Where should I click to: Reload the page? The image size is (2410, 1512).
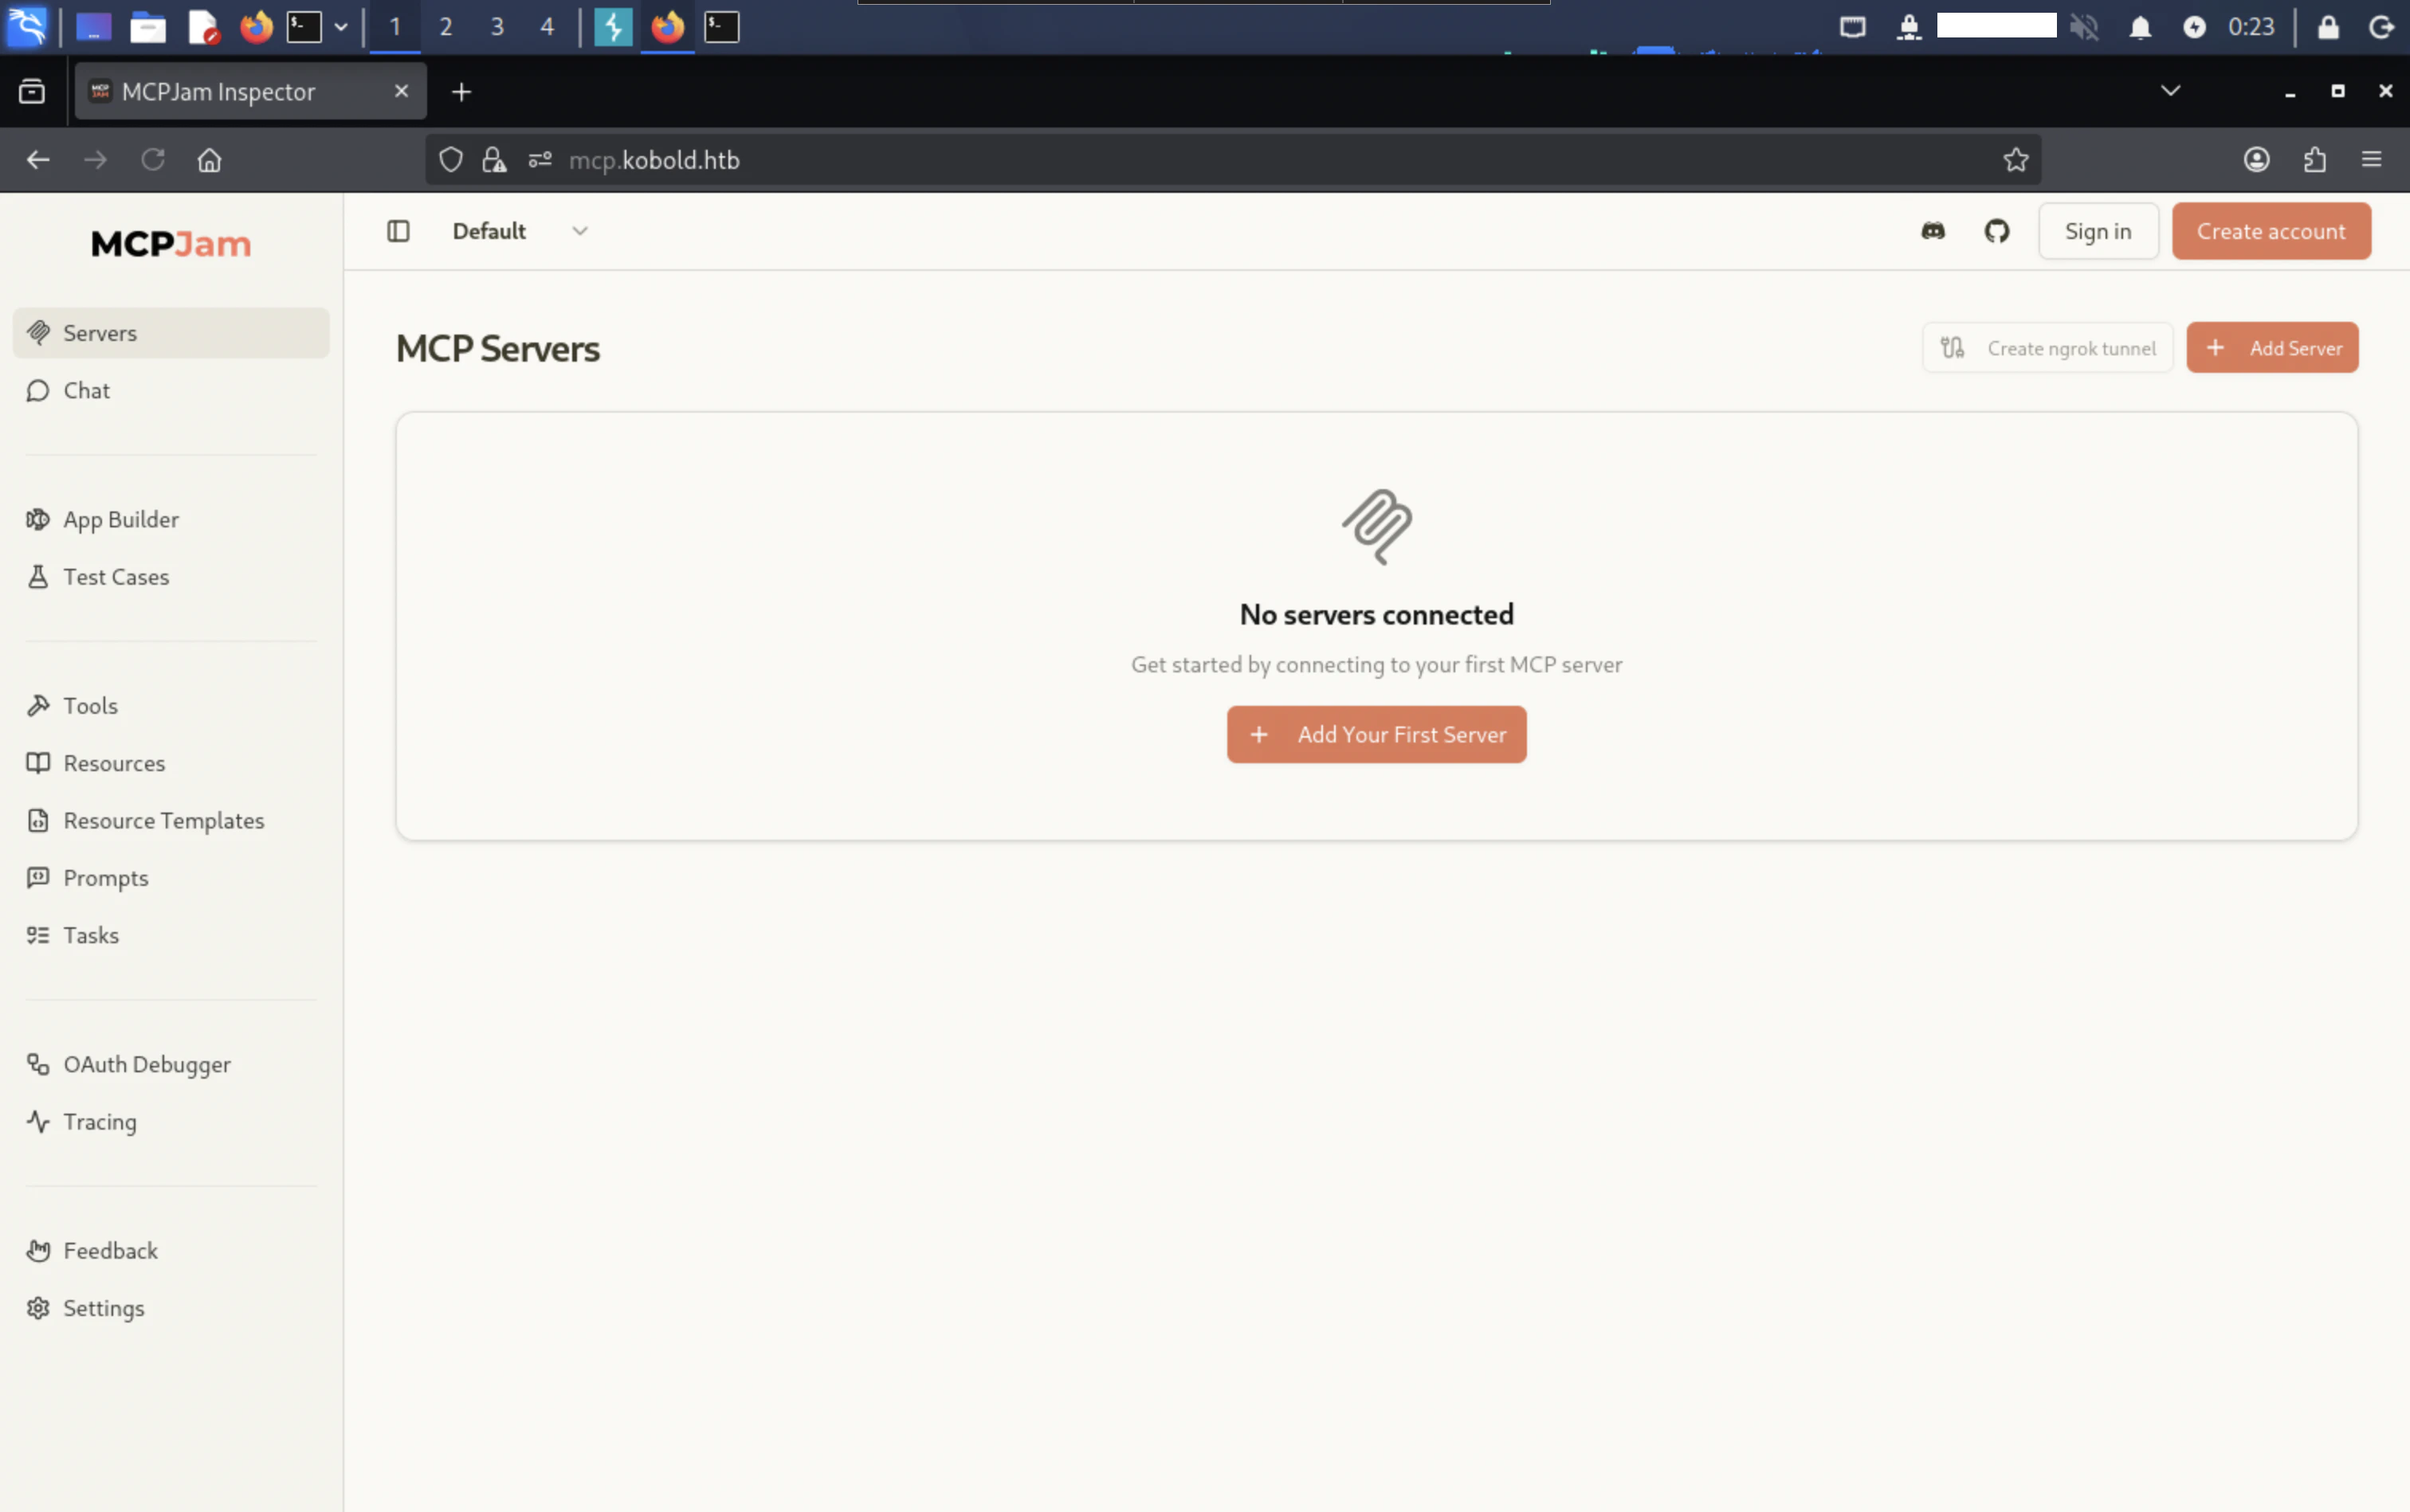pos(153,160)
